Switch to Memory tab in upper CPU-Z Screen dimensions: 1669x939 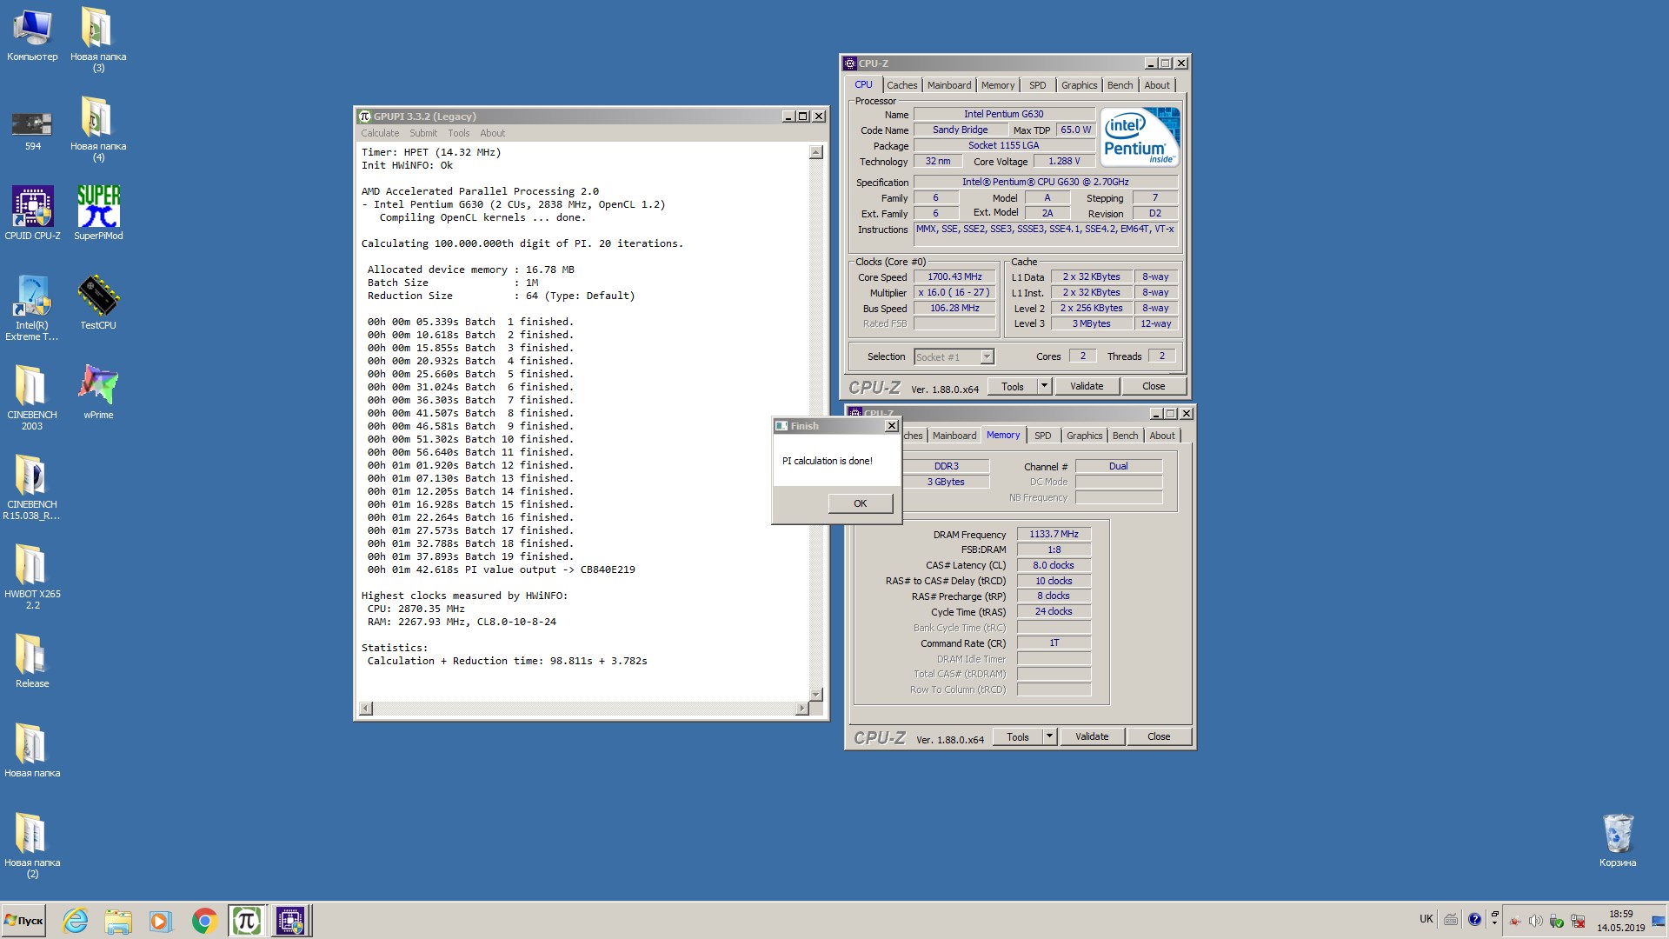[997, 85]
